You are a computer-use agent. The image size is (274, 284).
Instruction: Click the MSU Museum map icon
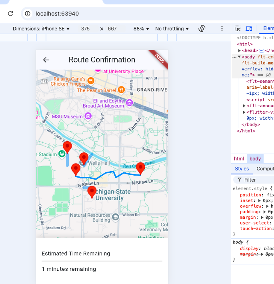tap(88, 116)
